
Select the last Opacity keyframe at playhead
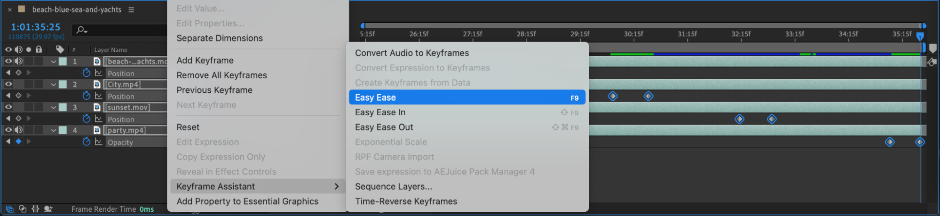(x=920, y=142)
